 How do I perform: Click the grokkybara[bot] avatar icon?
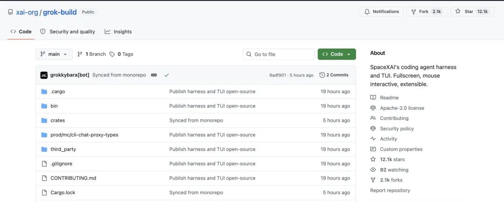[x=44, y=75]
